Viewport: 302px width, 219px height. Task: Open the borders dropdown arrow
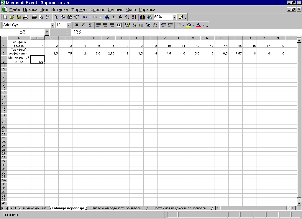coord(183,25)
